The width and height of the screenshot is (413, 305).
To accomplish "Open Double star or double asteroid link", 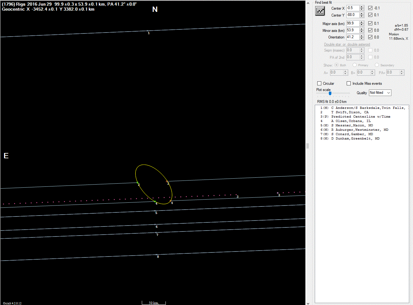I will 347,44.
